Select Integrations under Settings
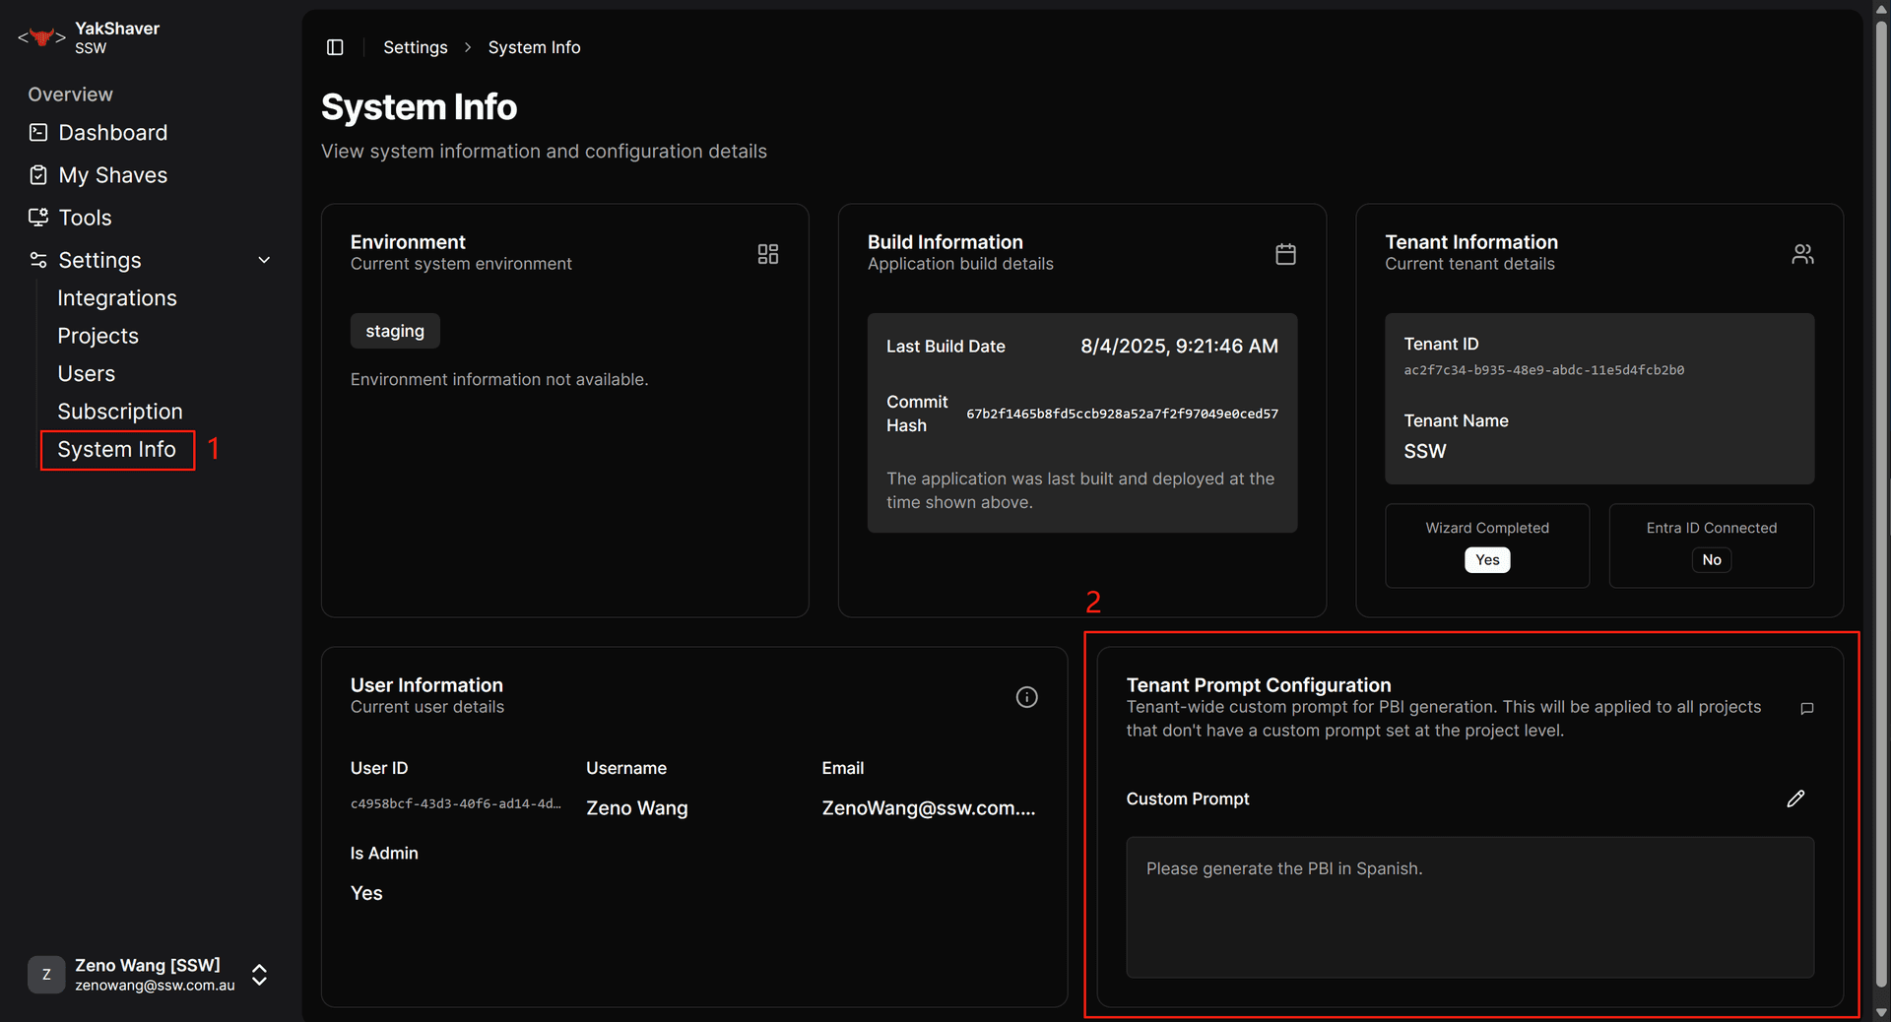1891x1022 pixels. point(117,298)
